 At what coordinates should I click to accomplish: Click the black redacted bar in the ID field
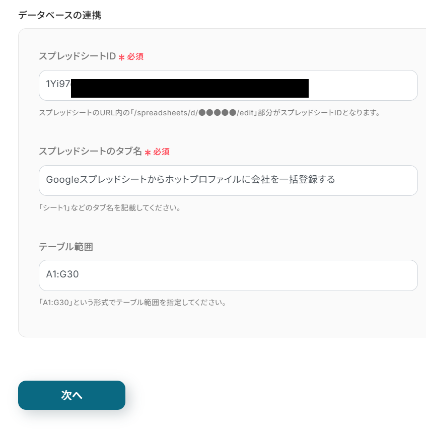click(x=189, y=88)
